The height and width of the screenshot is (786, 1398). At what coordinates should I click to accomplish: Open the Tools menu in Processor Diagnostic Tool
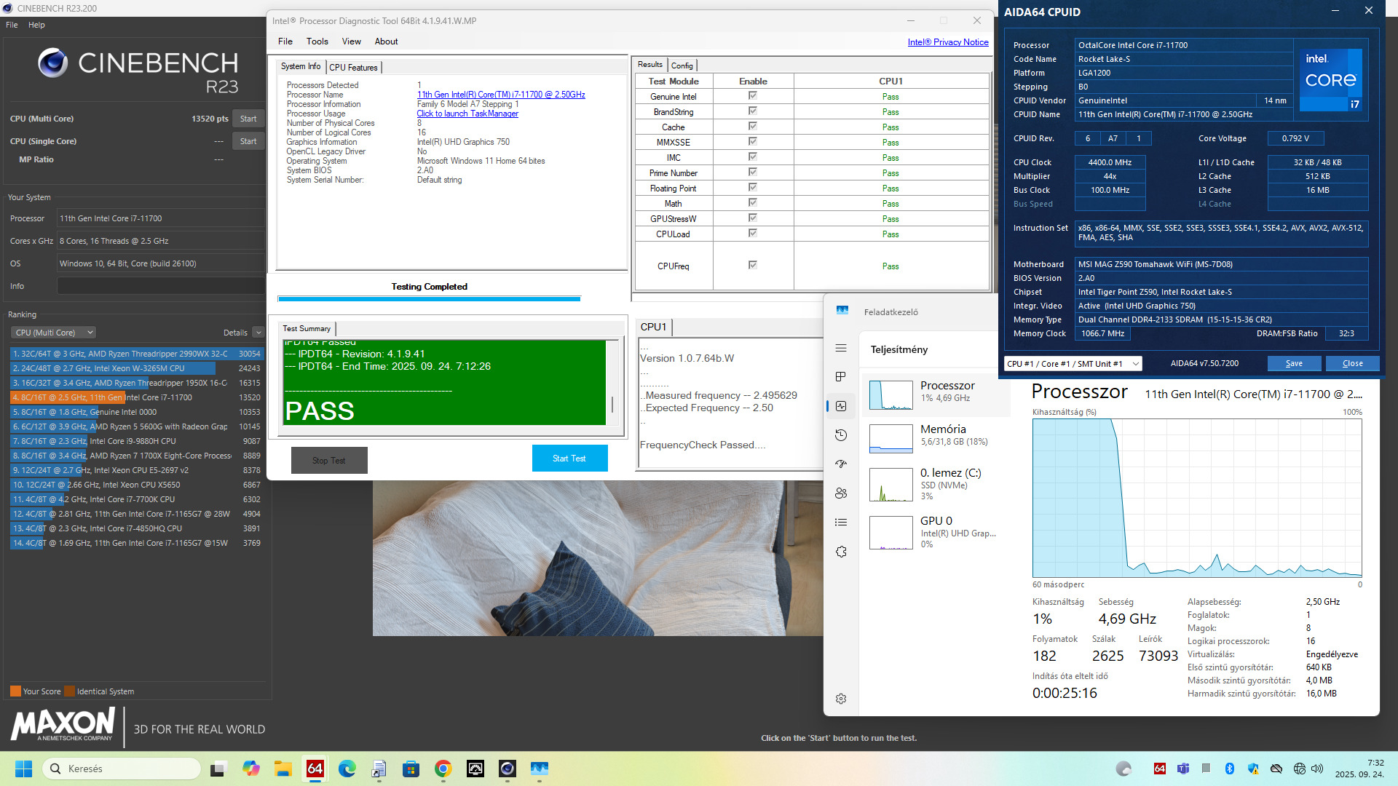pos(317,41)
